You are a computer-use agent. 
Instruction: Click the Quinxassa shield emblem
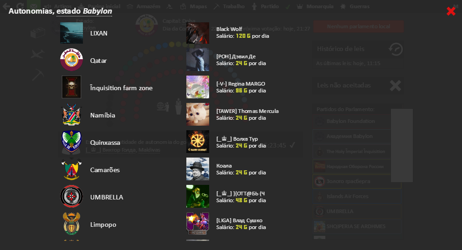(x=71, y=142)
